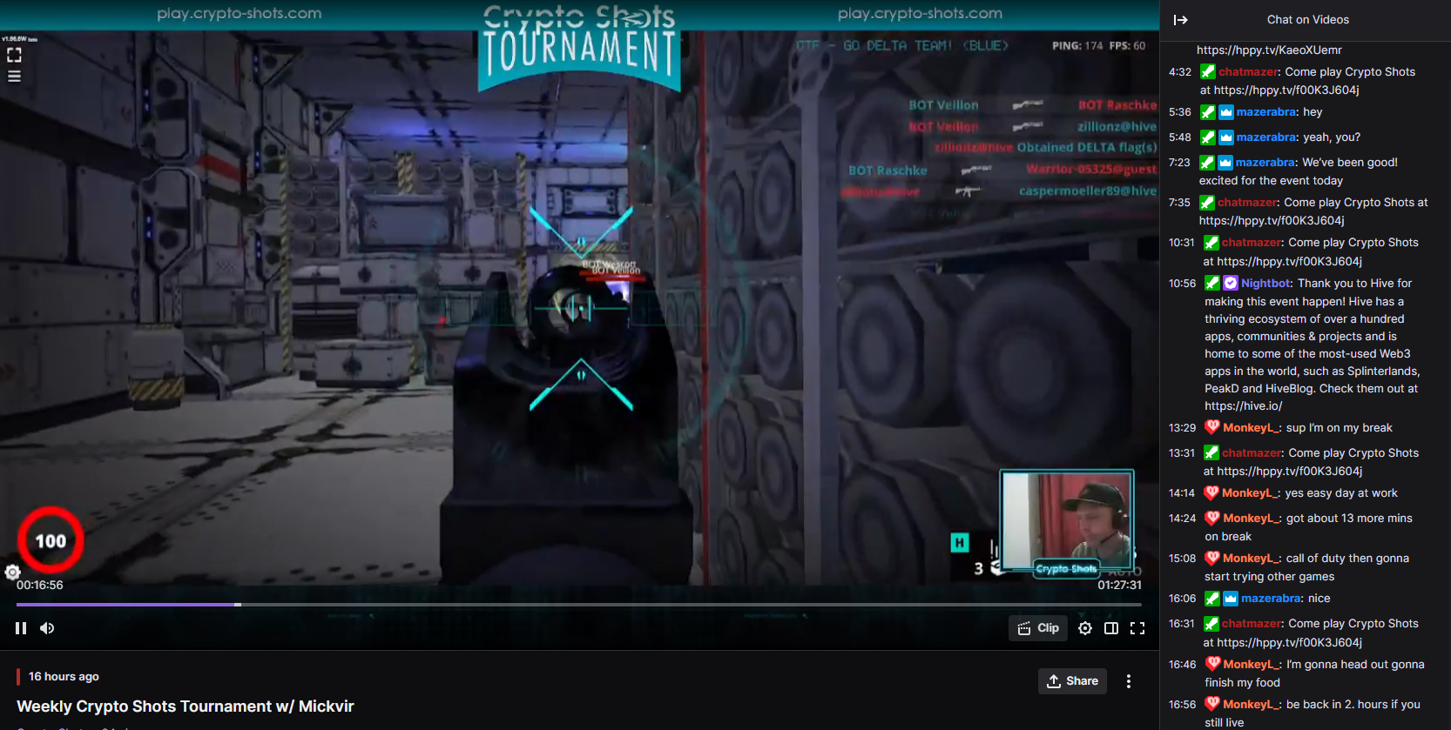The image size is (1451, 730).
Task: Share this video
Action: [x=1072, y=681]
